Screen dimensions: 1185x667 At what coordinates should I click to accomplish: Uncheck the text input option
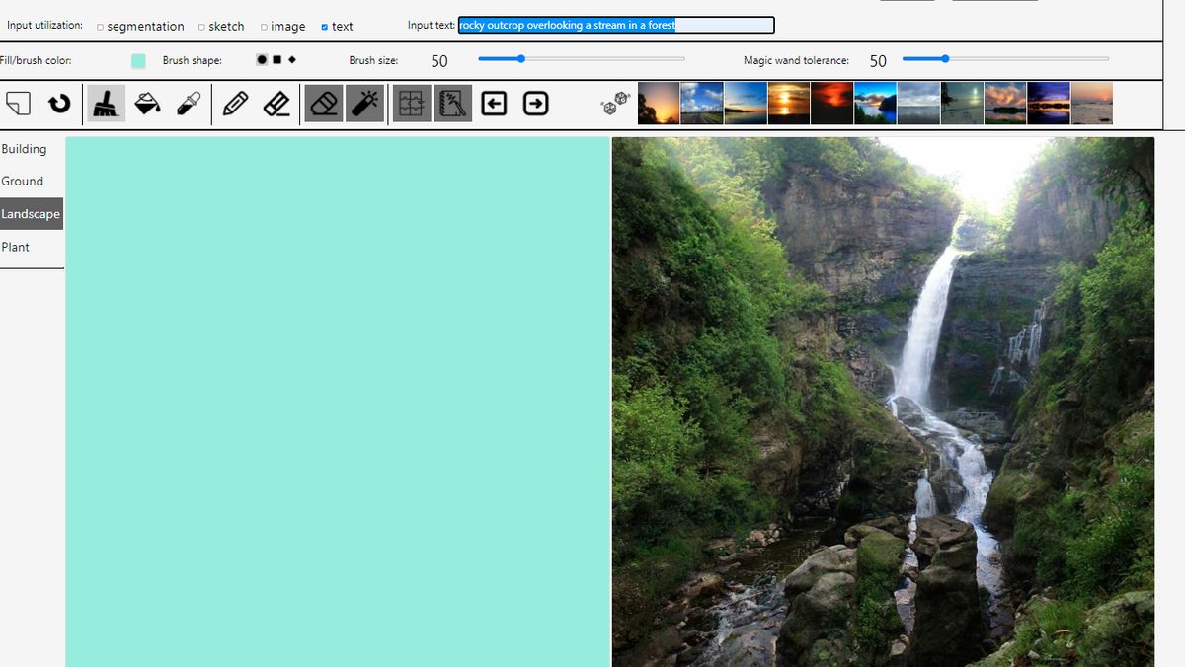pos(324,26)
